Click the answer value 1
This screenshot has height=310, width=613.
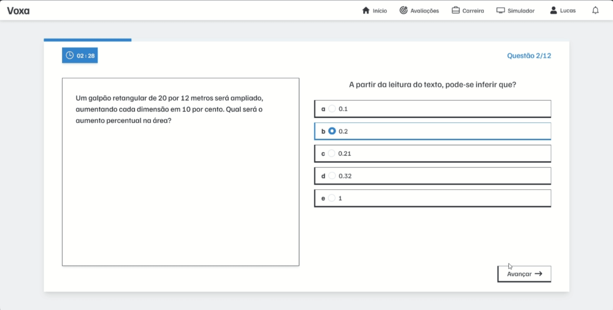pyautogui.click(x=340, y=198)
